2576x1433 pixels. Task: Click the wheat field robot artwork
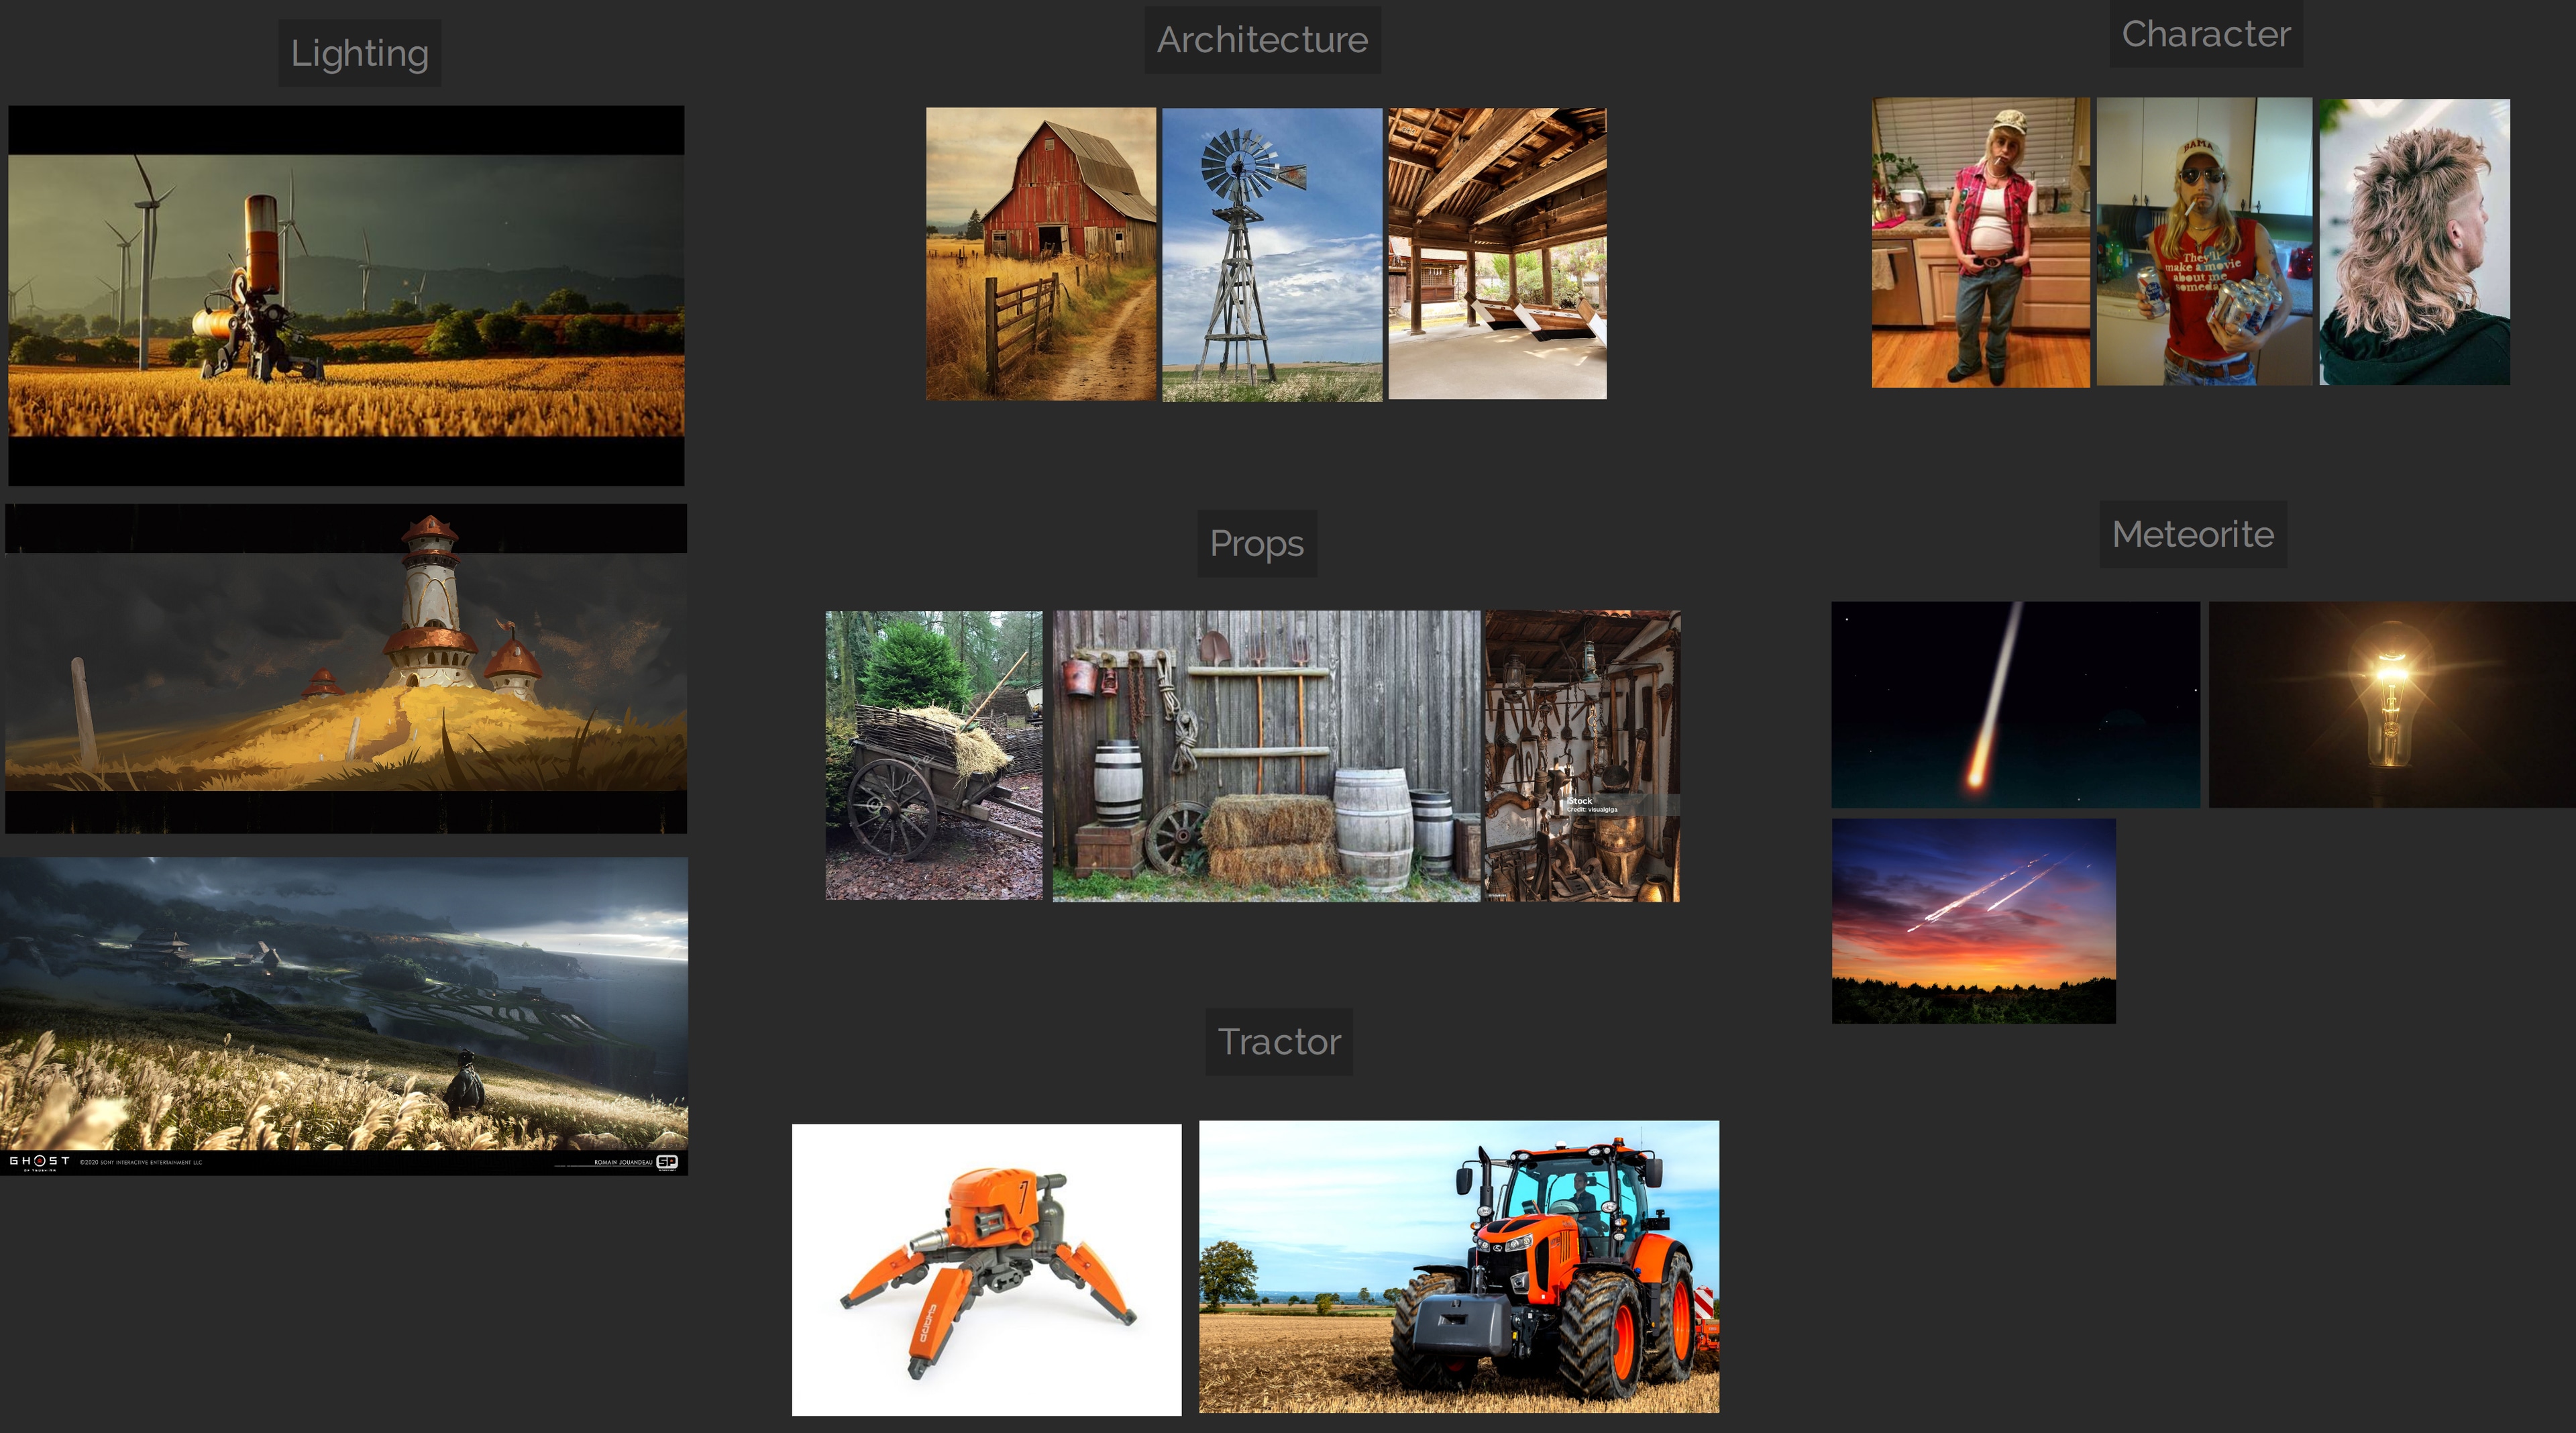pos(346,295)
